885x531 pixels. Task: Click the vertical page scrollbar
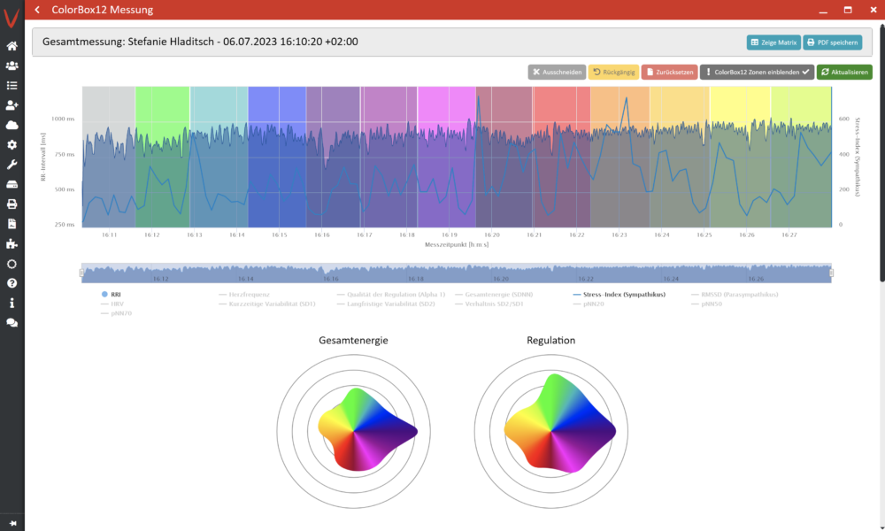(x=881, y=152)
